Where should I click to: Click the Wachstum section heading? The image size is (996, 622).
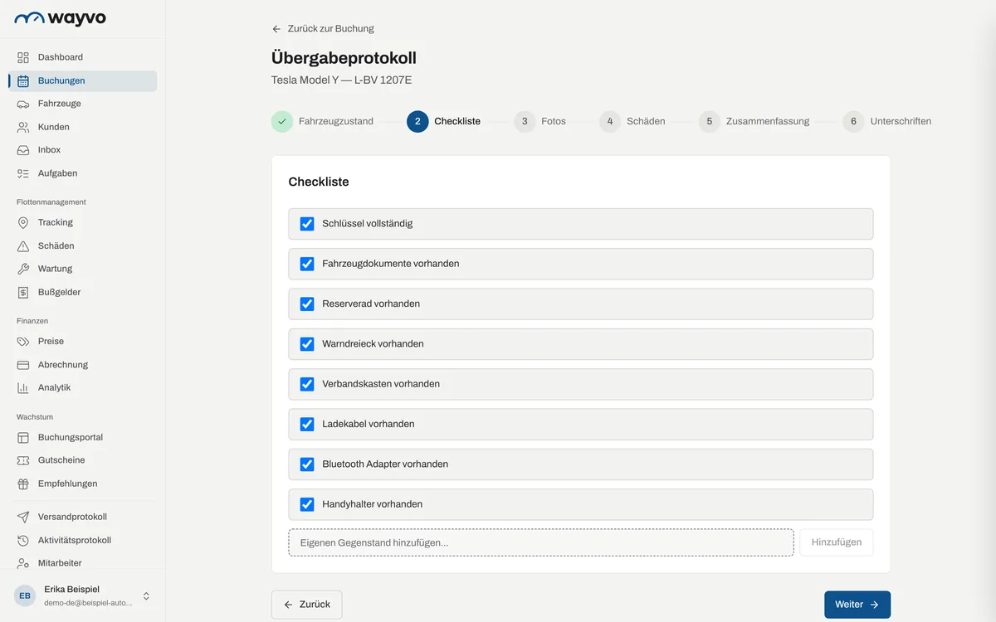(x=35, y=417)
